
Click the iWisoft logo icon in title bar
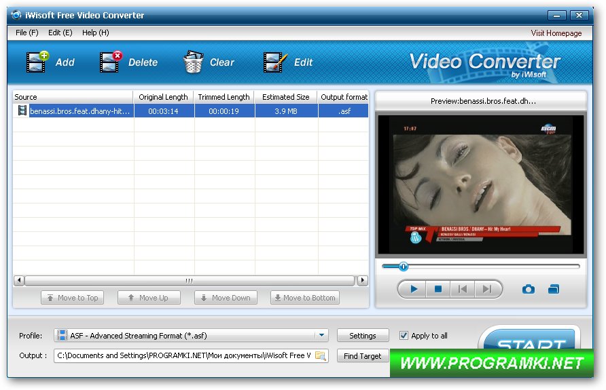pos(16,15)
